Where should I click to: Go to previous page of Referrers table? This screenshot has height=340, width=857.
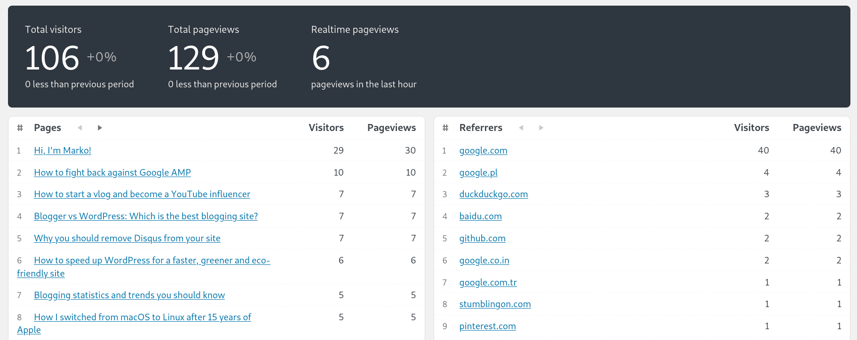point(521,128)
